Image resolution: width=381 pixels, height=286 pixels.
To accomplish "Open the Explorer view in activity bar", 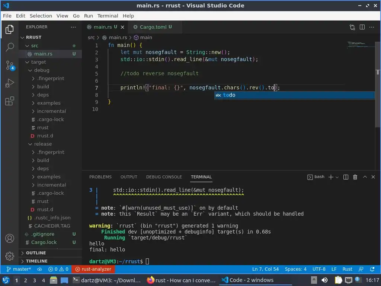I will (9, 29).
